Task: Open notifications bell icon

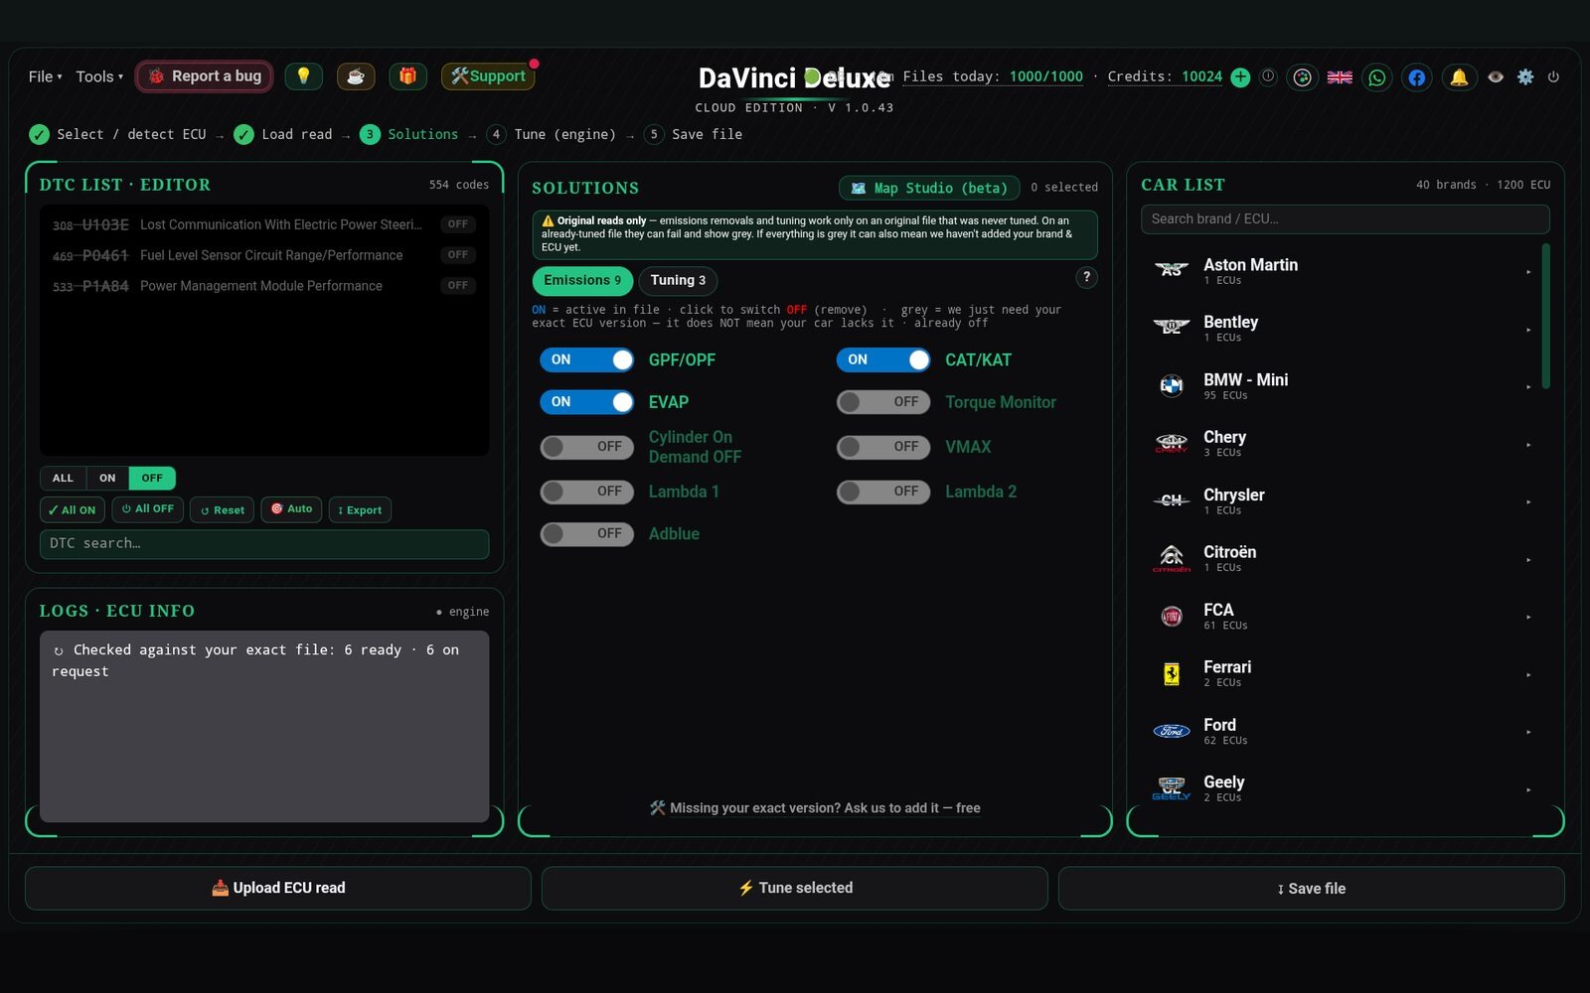Action: pos(1459,77)
